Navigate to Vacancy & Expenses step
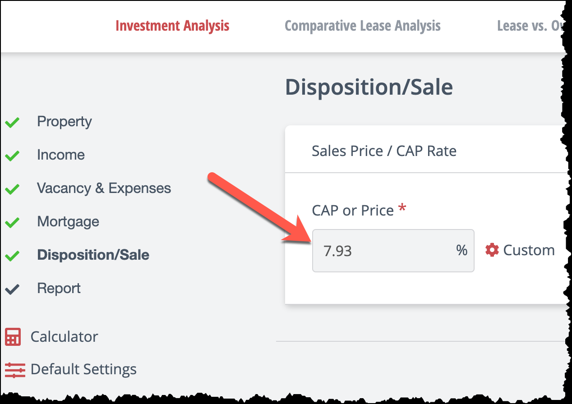Screen dimensions: 572x404 click(104, 188)
